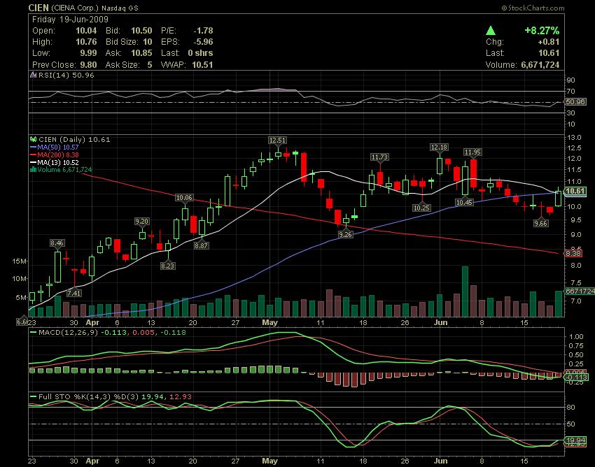Click the 9.66 price low label

[540, 223]
